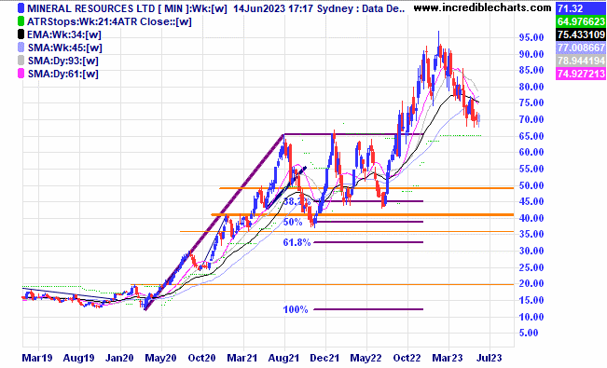Click the lavender SMA Wk 45 legend swatch
Image resolution: width=607 pixels, height=368 pixels.
(21, 48)
